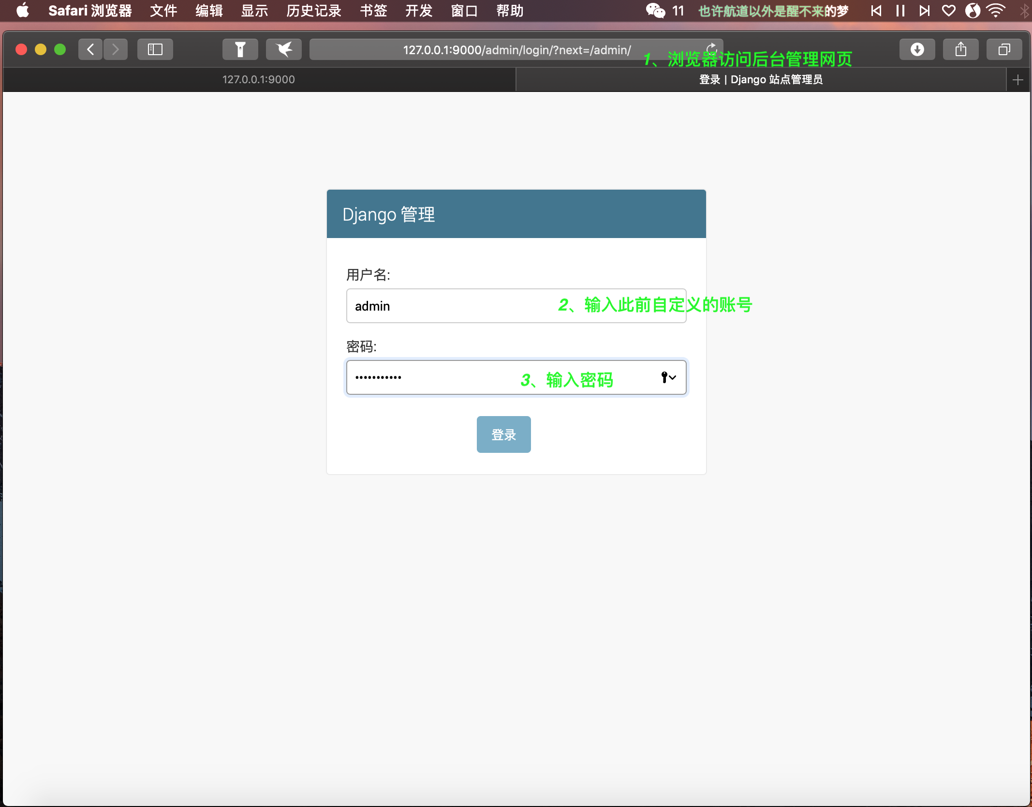
Task: Go back using Safari's back arrow
Action: 90,49
